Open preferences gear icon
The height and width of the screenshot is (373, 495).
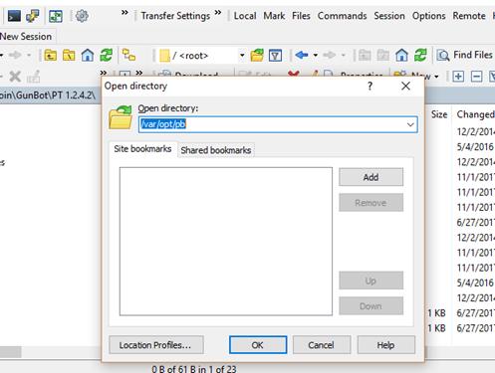point(82,16)
